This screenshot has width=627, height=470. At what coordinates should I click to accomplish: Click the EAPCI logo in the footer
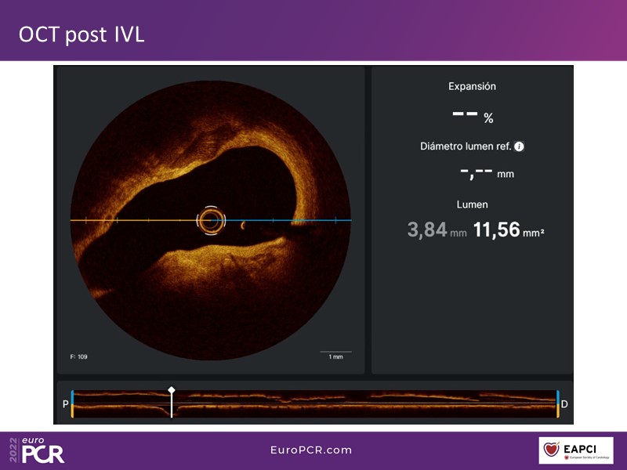pos(576,450)
